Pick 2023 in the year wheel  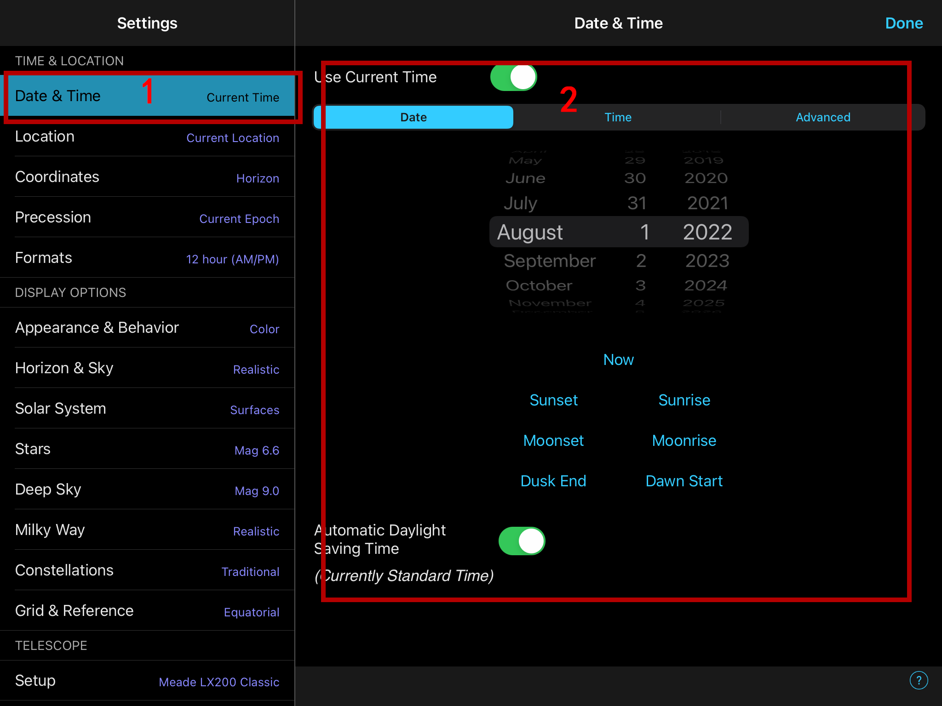707,261
